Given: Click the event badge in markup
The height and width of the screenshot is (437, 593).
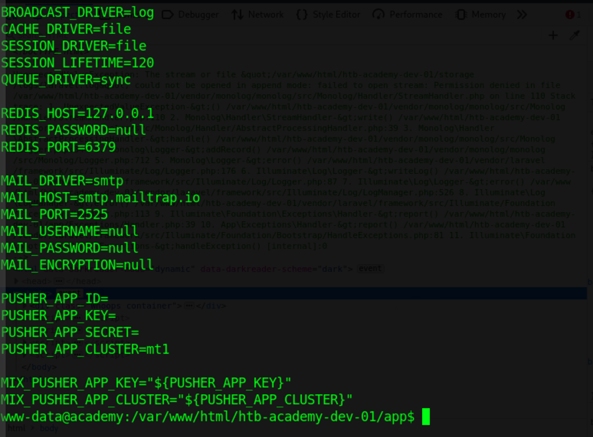Looking at the screenshot, I should 370,269.
